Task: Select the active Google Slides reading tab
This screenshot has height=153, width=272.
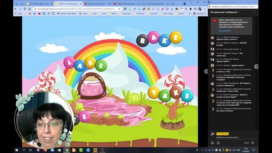Action: pos(68,4)
